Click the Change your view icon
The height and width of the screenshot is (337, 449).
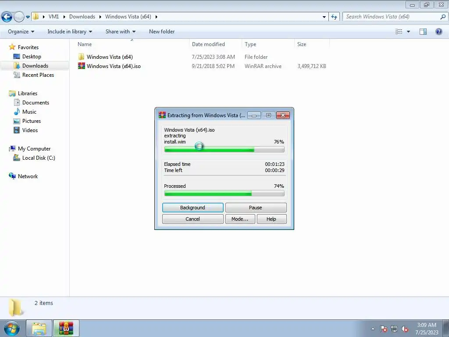[x=399, y=32]
